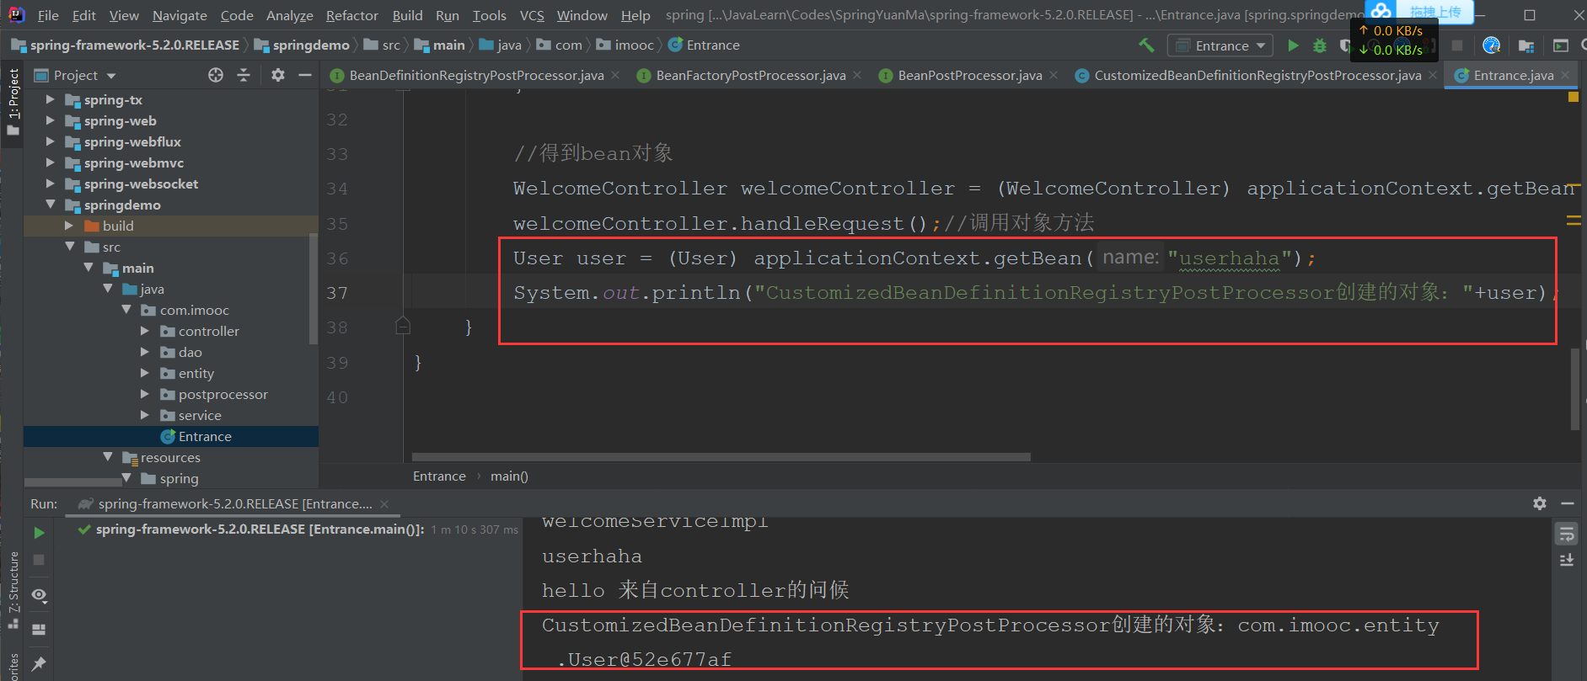Open the eye view options in Run panel
1587x681 pixels.
pos(39,595)
